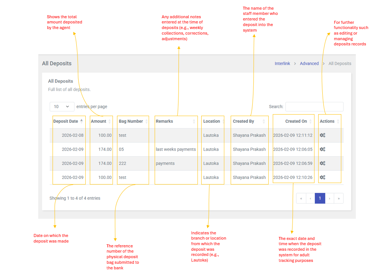Jump to first page of deposits
389x279 pixels.
point(301,198)
